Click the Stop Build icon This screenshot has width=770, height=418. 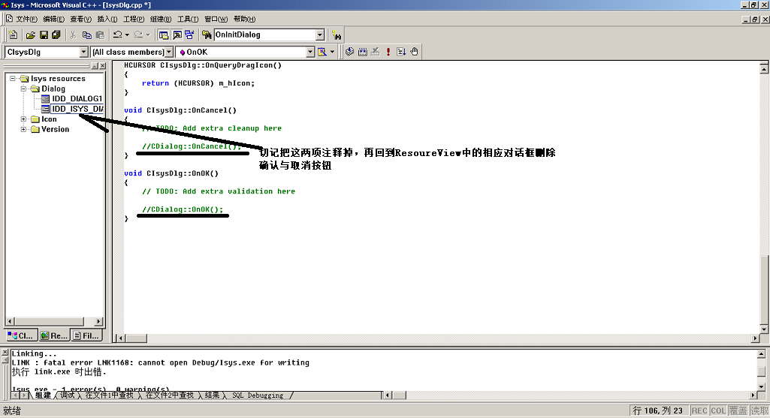point(375,52)
